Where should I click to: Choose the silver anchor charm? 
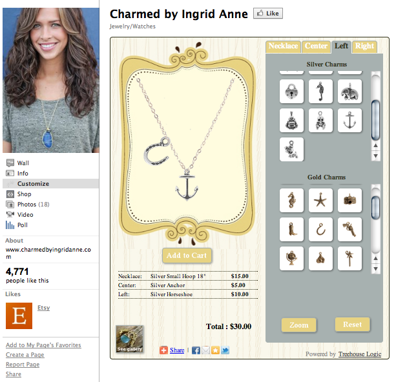(x=349, y=121)
